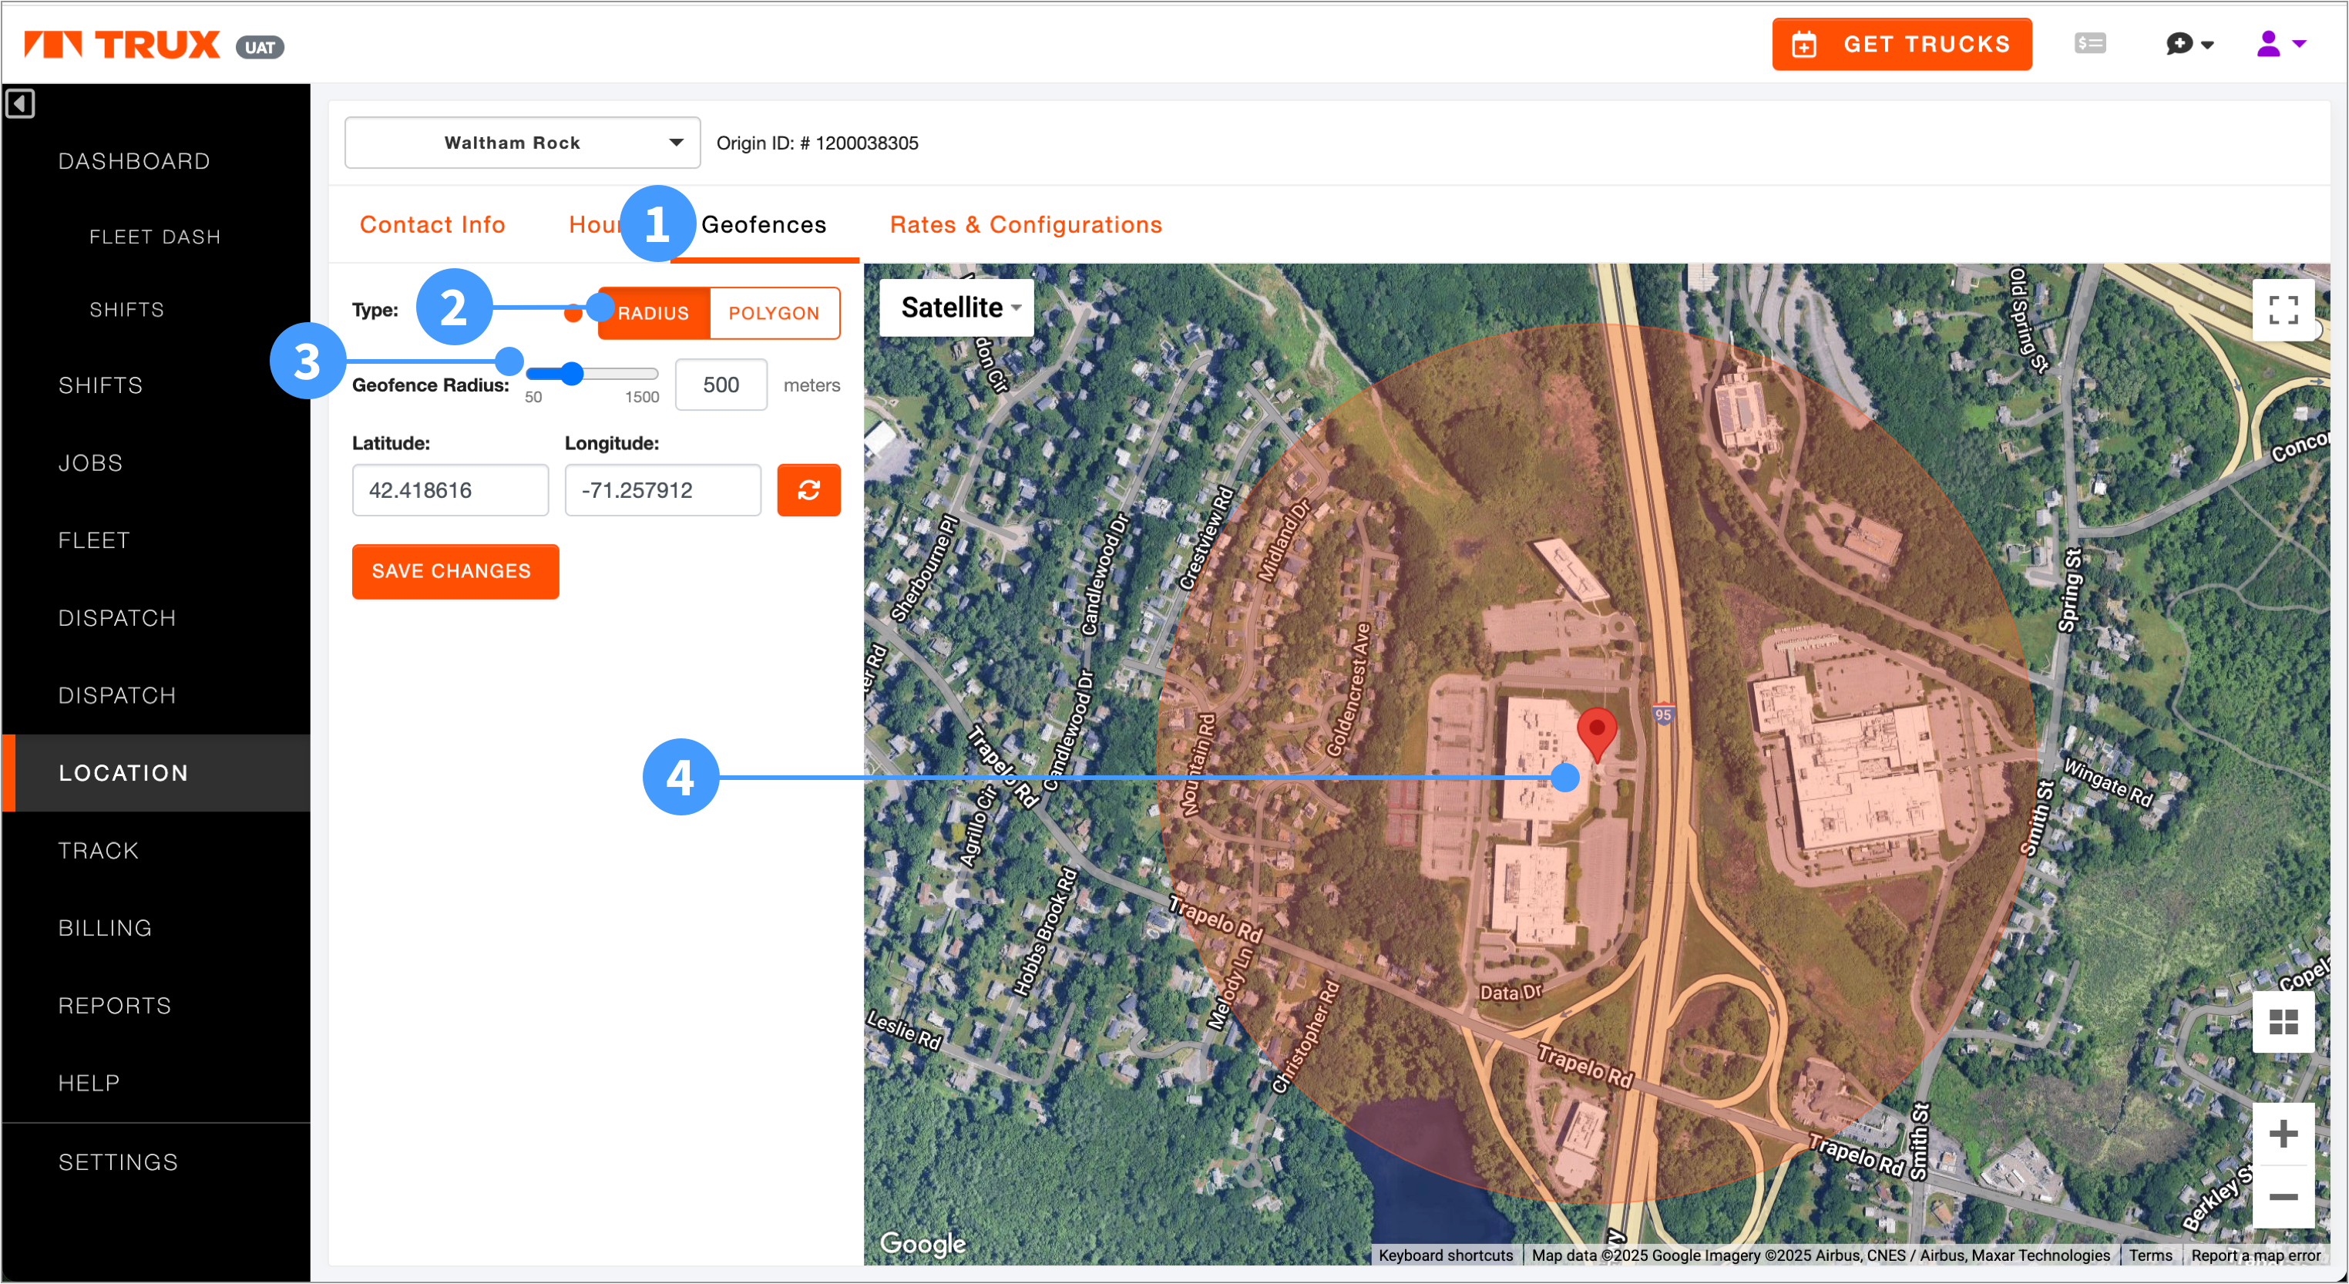Open SETTINGS in the sidebar
This screenshot has height=1284, width=2349.
pyautogui.click(x=119, y=1163)
